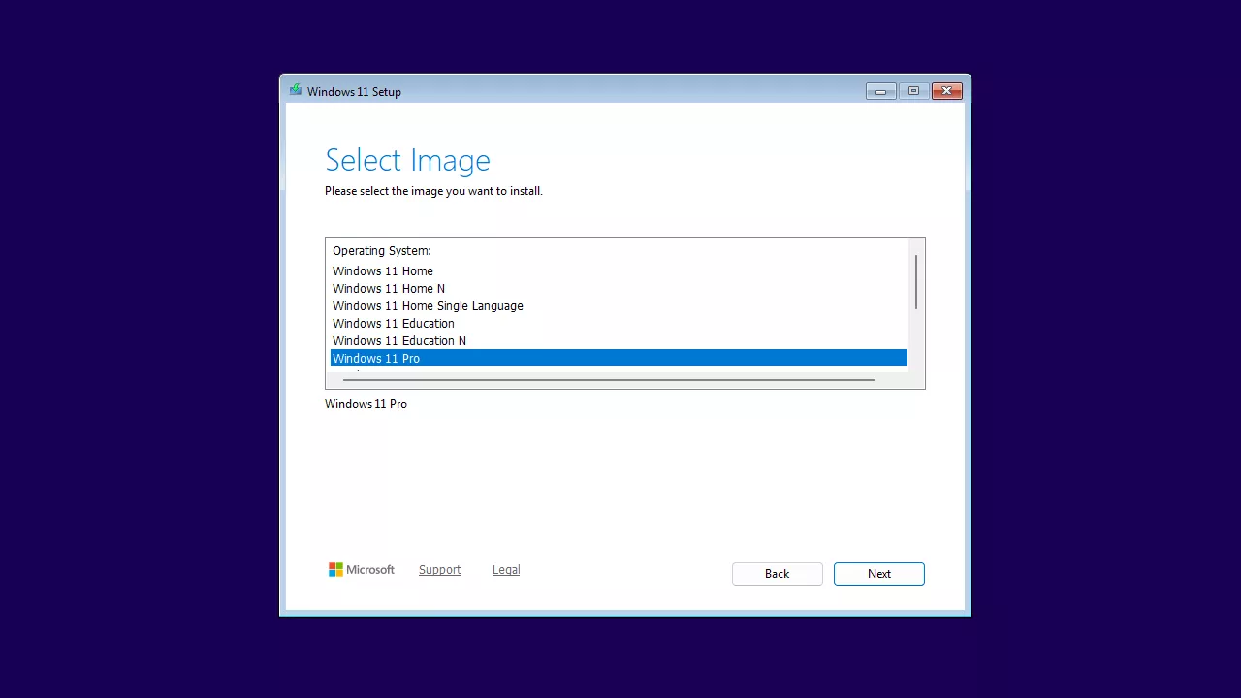
Task: Close the Windows 11 Setup window
Action: (x=945, y=90)
